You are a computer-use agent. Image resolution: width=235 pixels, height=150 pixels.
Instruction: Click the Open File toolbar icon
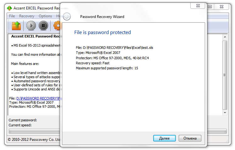click(x=16, y=26)
